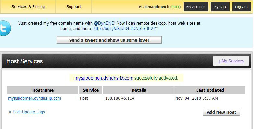The image size is (254, 129).
Task: Click the Add New Host button
Action: (x=221, y=112)
